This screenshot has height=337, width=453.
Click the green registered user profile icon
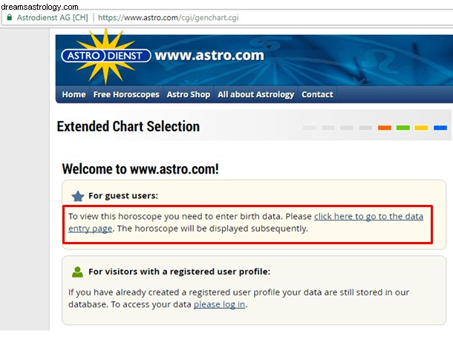[77, 272]
